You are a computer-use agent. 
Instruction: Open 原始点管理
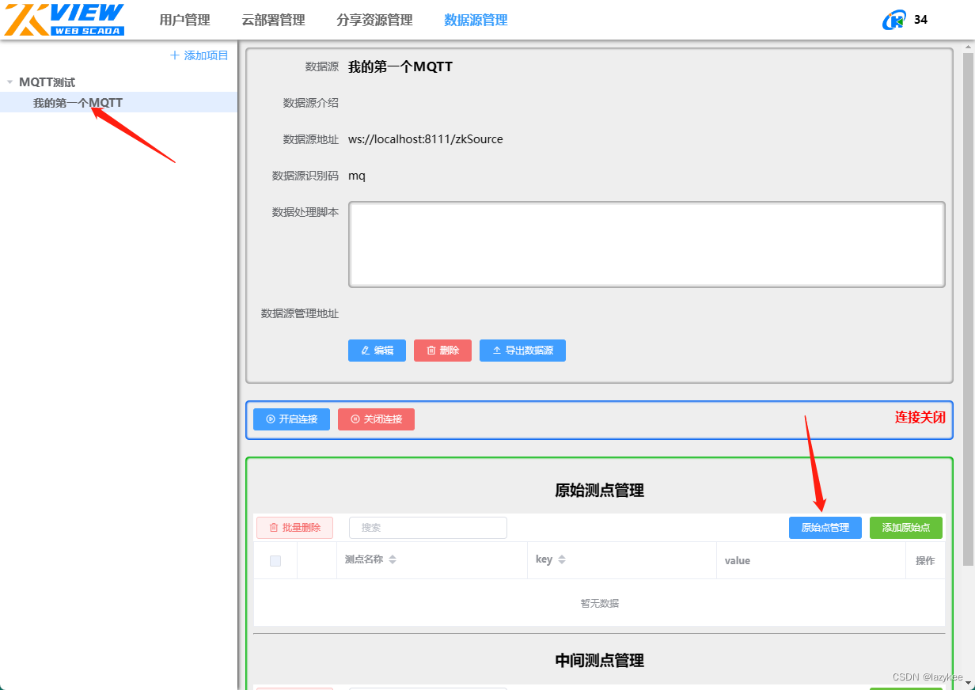click(x=825, y=528)
